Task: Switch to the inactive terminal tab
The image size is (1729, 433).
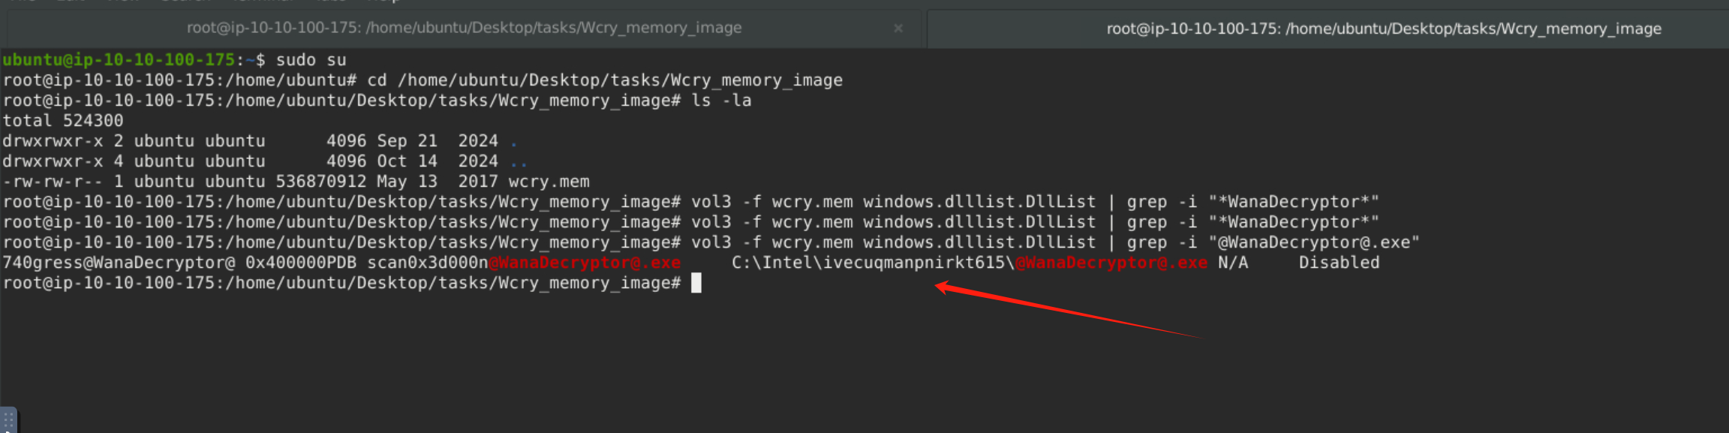Action: click(x=464, y=29)
